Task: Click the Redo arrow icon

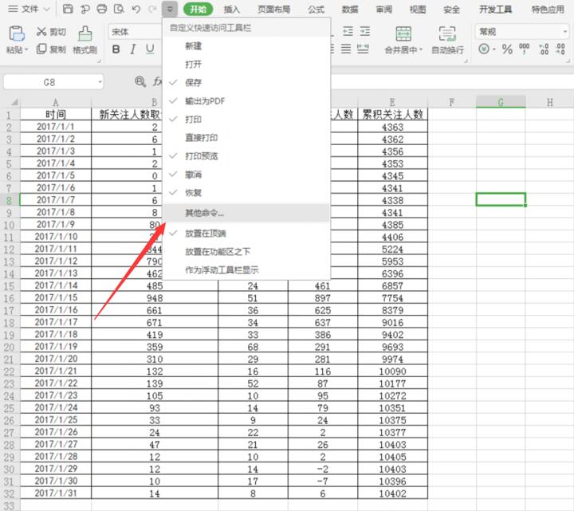Action: coord(152,9)
